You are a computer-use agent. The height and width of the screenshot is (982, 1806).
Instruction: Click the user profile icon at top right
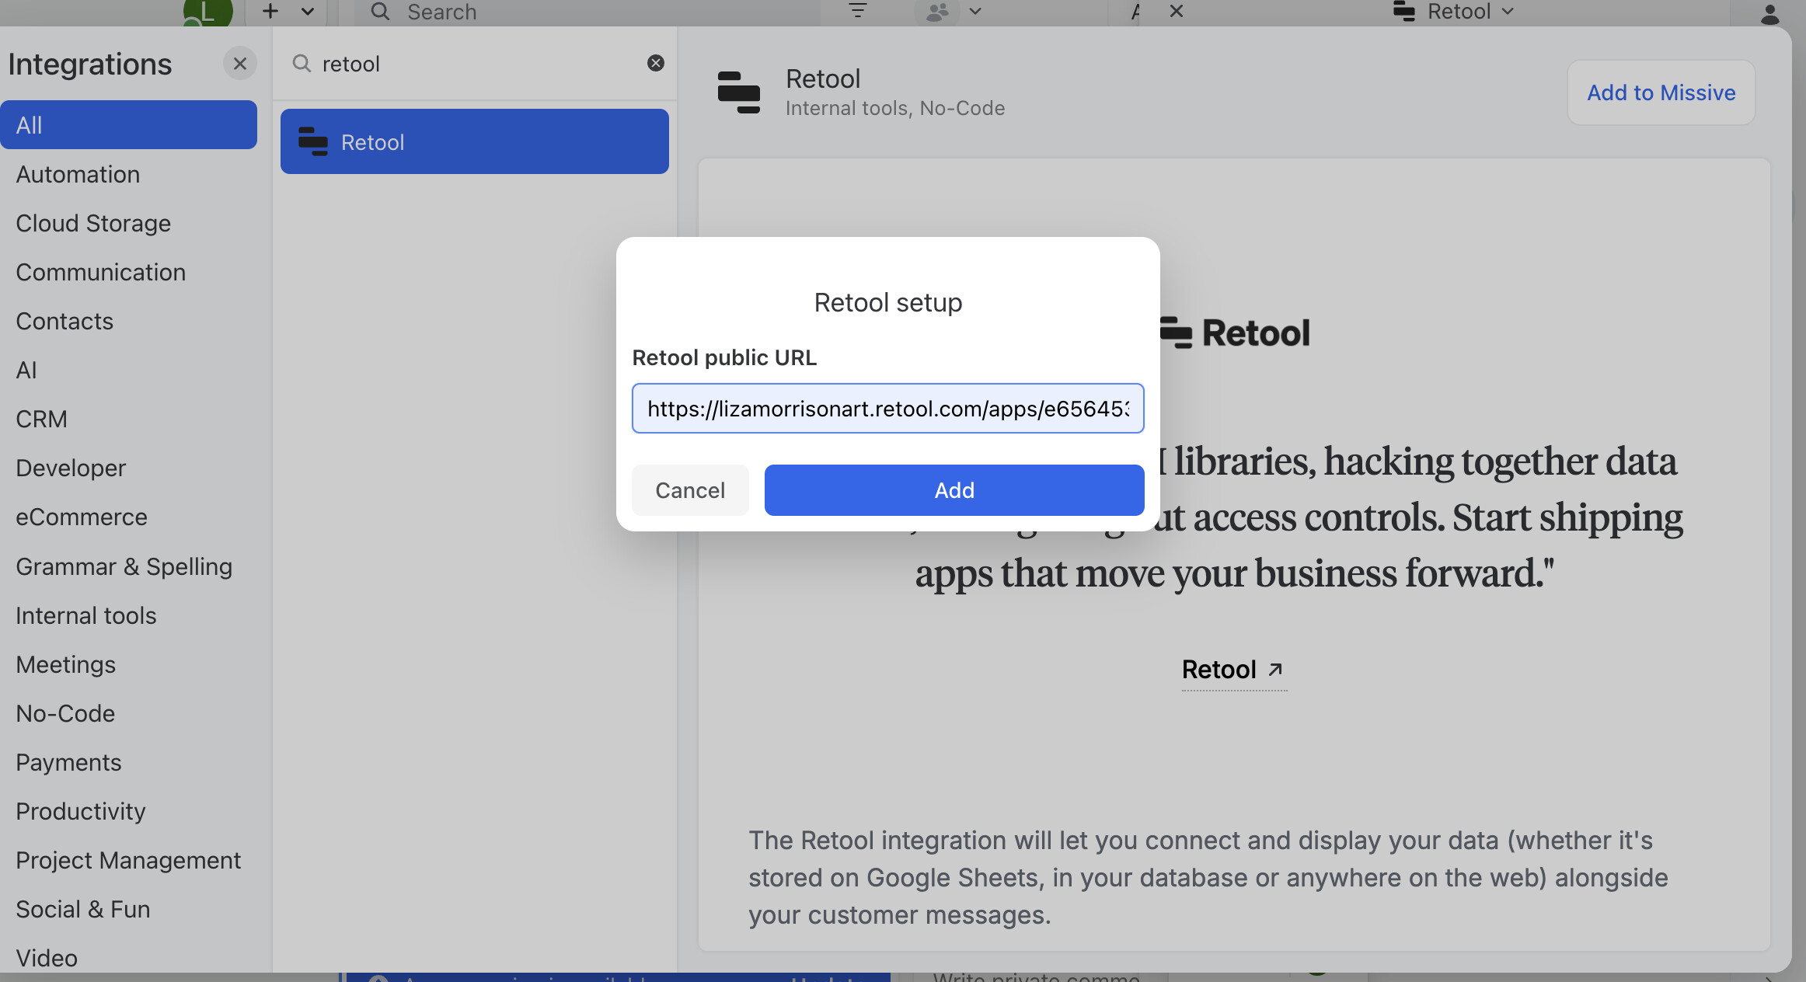[x=1769, y=13]
